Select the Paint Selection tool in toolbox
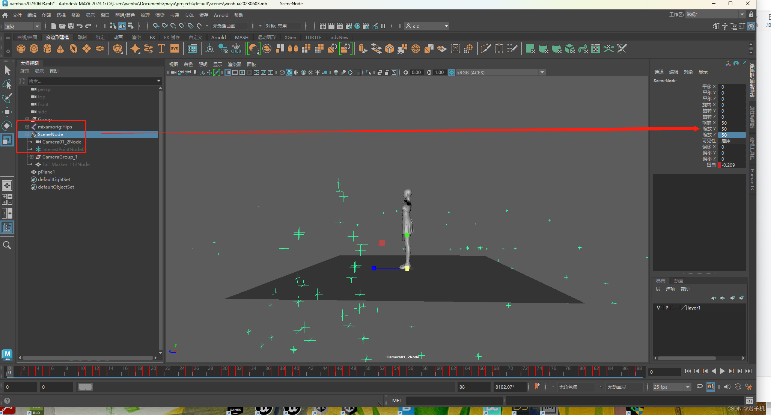 7,98
